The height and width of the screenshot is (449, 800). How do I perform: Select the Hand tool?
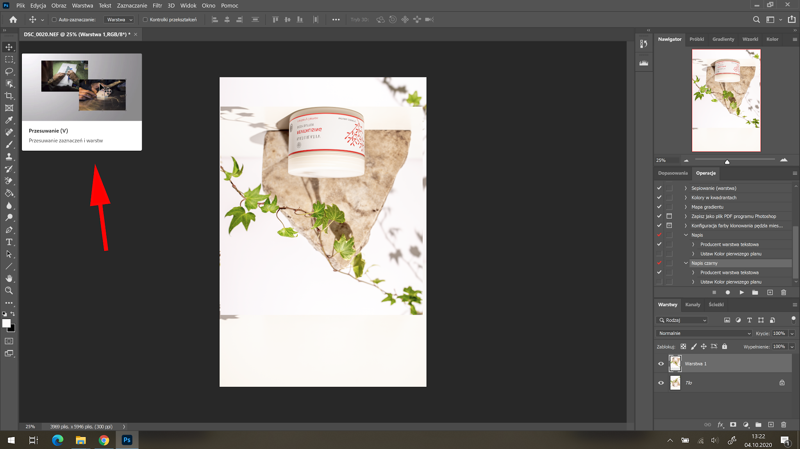click(x=9, y=278)
